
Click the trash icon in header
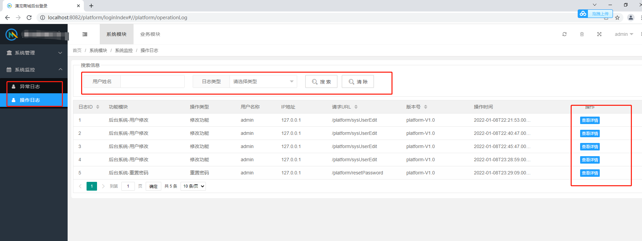582,34
